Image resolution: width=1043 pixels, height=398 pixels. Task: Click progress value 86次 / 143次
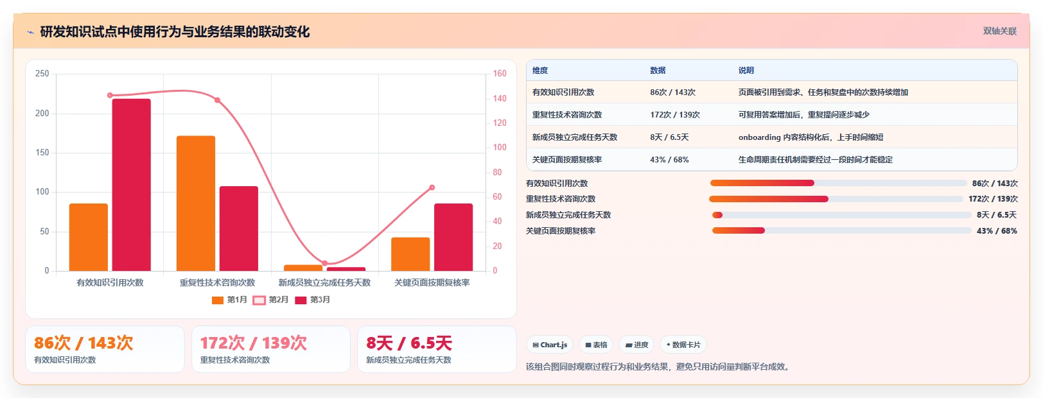[995, 184]
